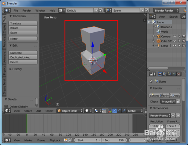The image size is (188, 145).
Task: Select the Render Layers properties tab icon
Action: tap(165, 74)
